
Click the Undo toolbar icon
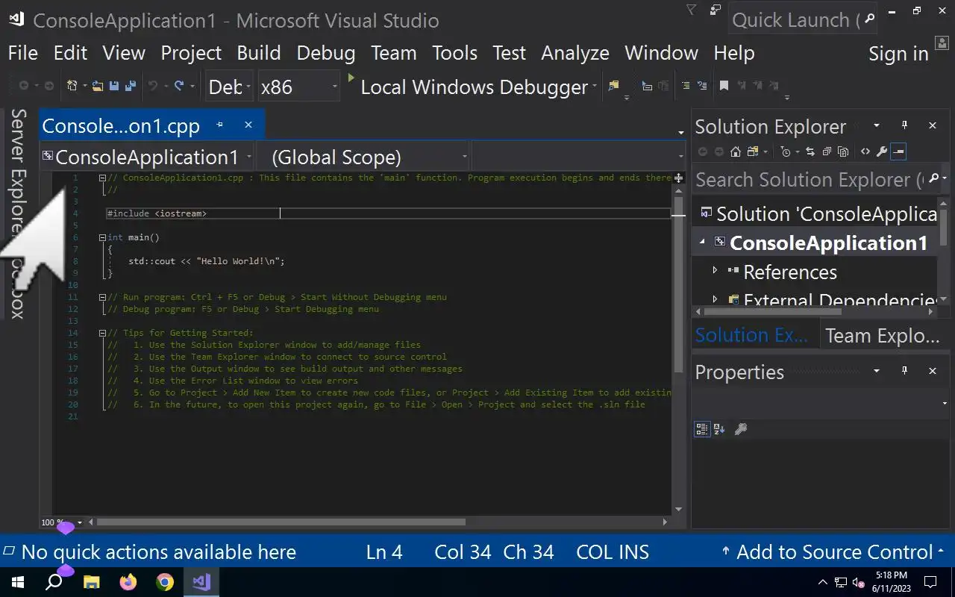[153, 87]
